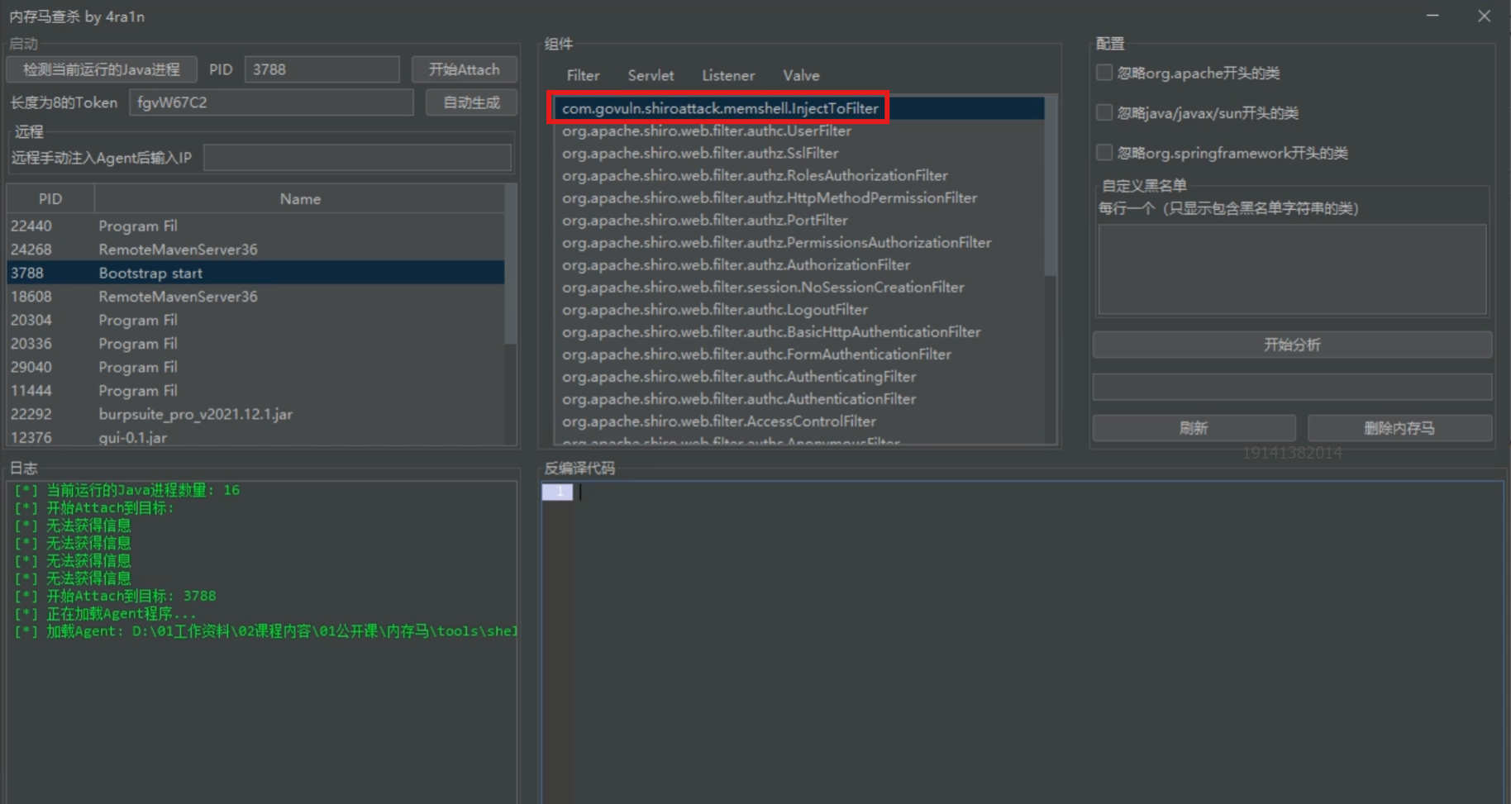The image size is (1511, 804).
Task: Click 自动生成 token button
Action: tap(471, 102)
